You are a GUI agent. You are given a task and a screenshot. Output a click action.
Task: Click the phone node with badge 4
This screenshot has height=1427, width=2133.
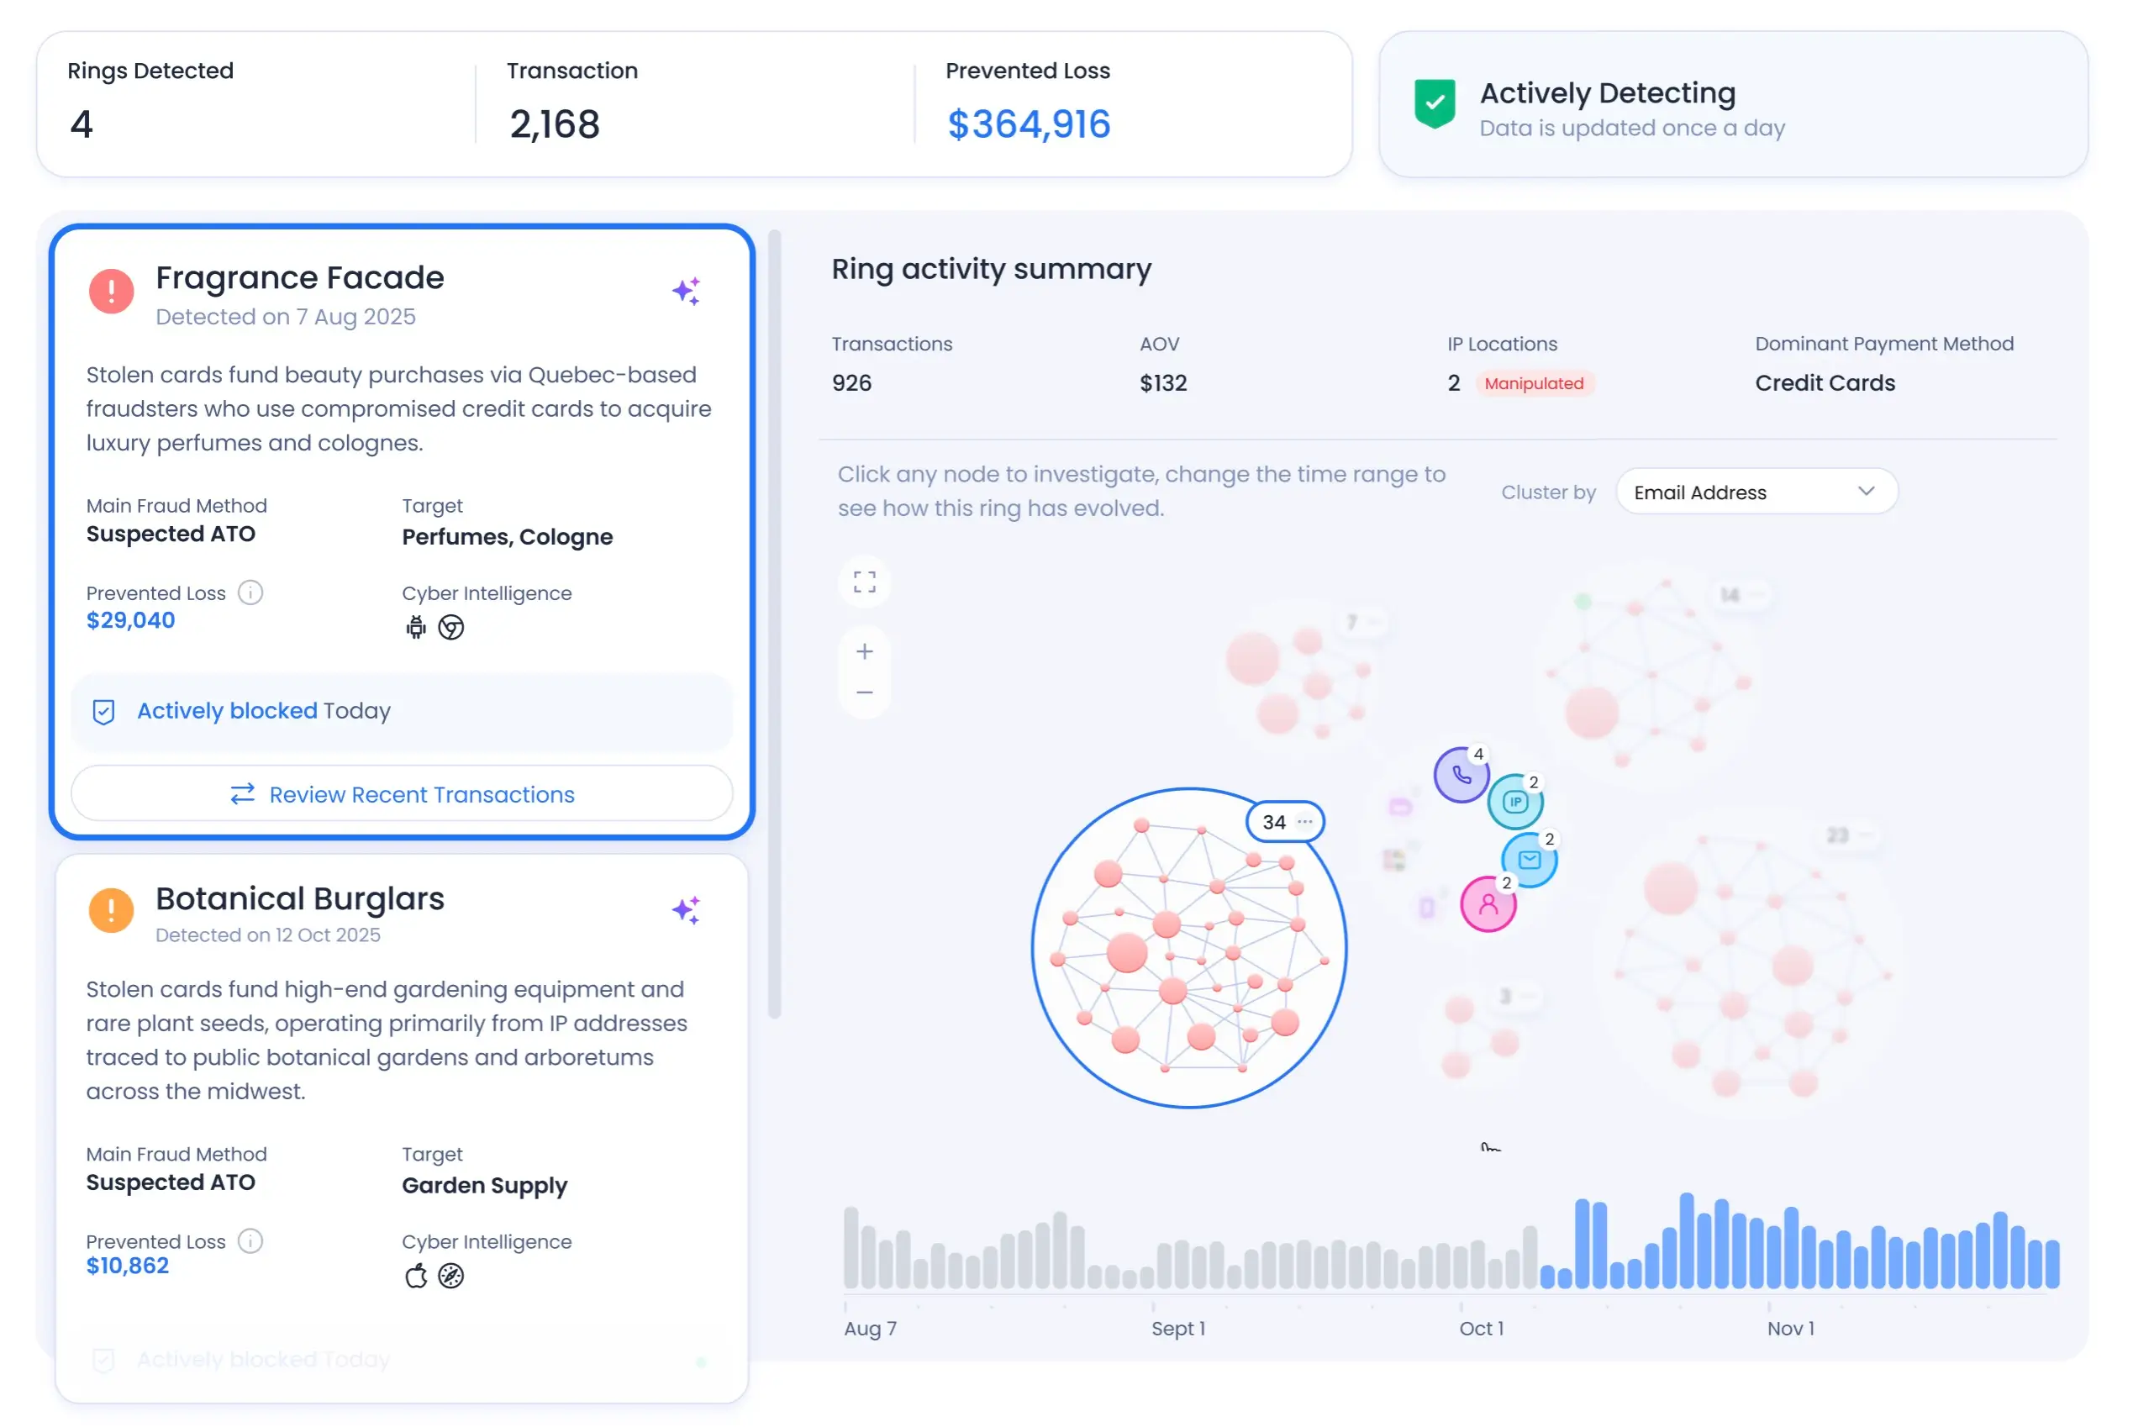(x=1461, y=775)
